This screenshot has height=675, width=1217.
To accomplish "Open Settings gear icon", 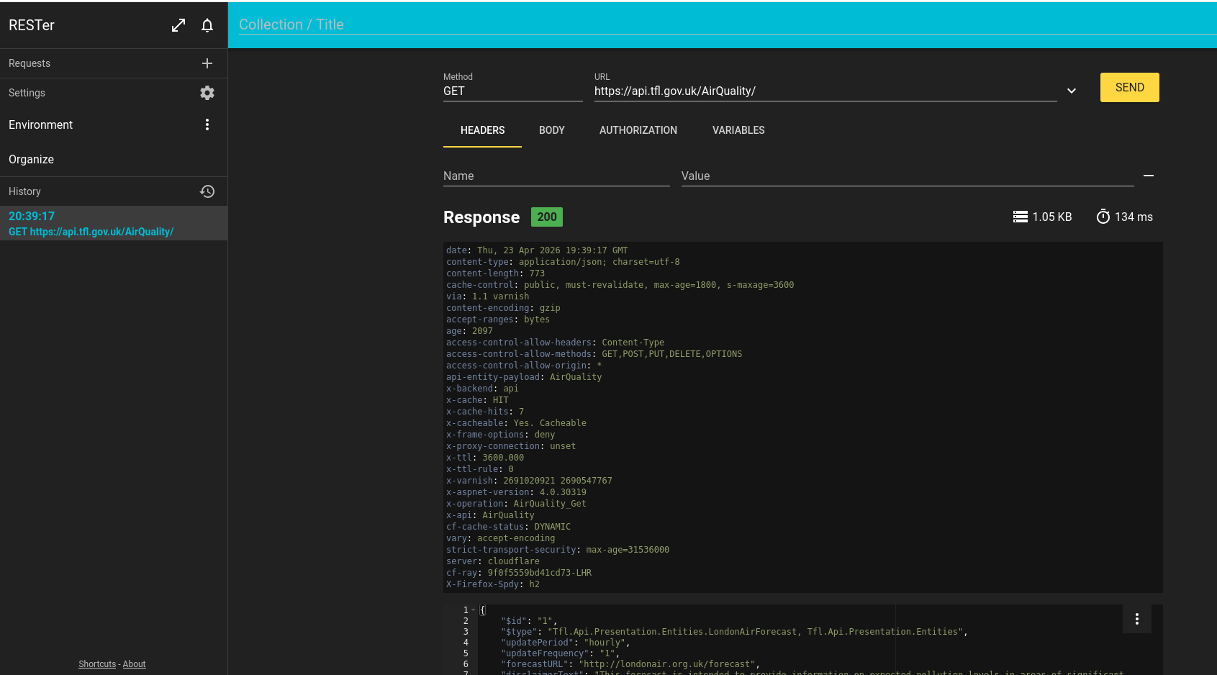I will pyautogui.click(x=207, y=93).
